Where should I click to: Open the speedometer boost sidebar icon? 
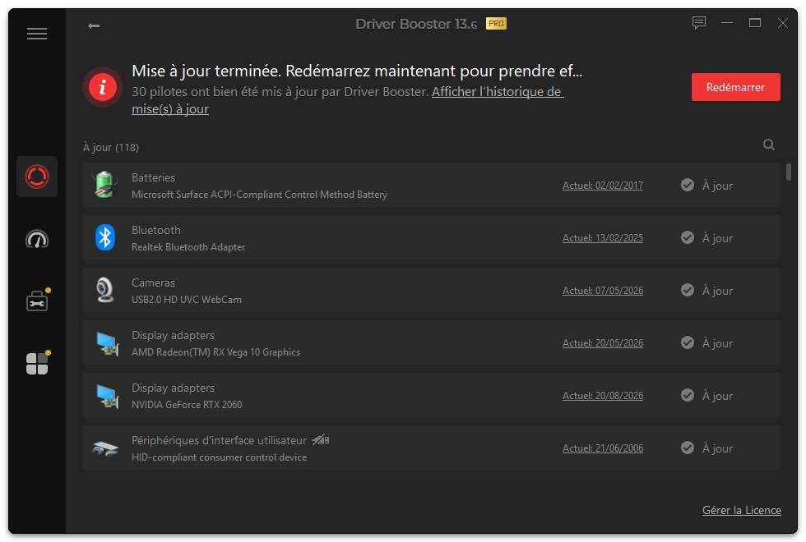coord(37,239)
